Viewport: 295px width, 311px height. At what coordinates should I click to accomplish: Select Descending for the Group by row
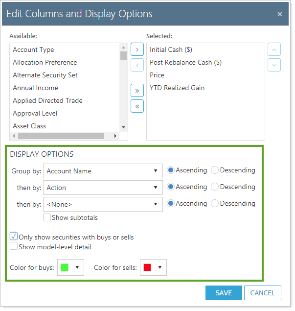coord(215,170)
